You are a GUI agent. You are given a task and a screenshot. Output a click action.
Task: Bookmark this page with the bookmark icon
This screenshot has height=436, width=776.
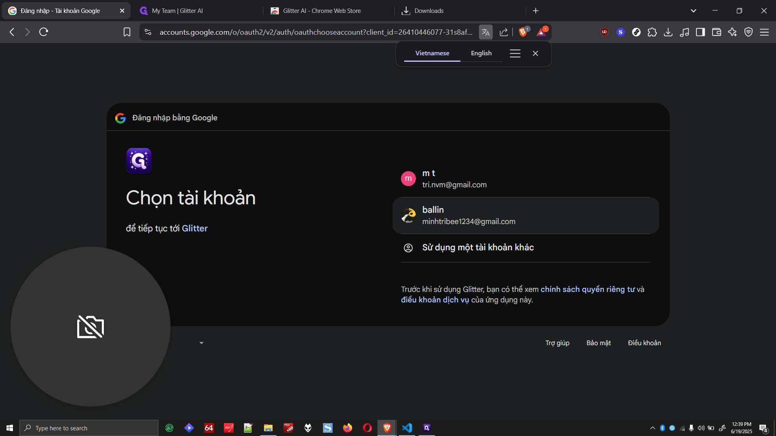point(127,32)
